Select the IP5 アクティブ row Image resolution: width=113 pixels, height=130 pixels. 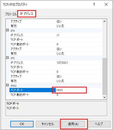click(x=56, y=76)
